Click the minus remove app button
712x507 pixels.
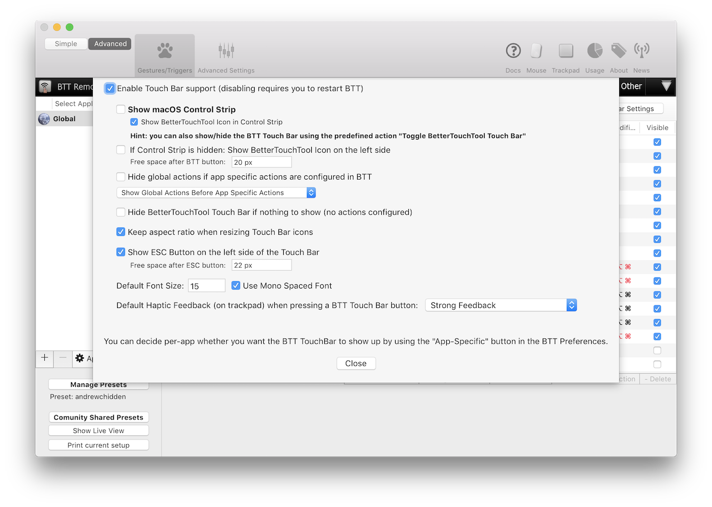[63, 358]
